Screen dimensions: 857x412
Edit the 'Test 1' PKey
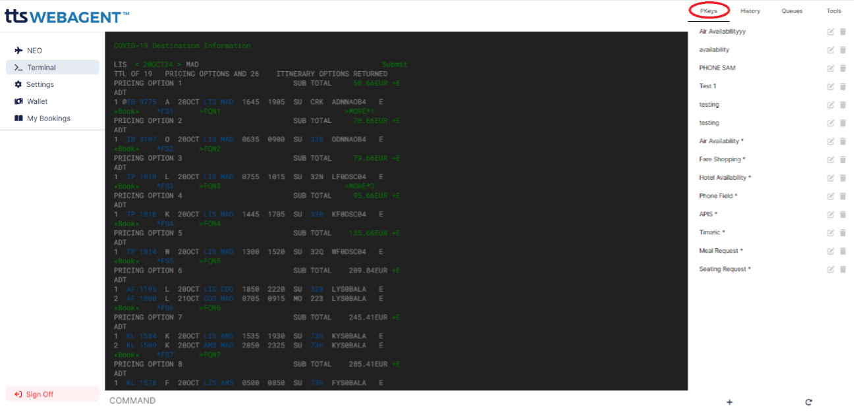pos(831,86)
